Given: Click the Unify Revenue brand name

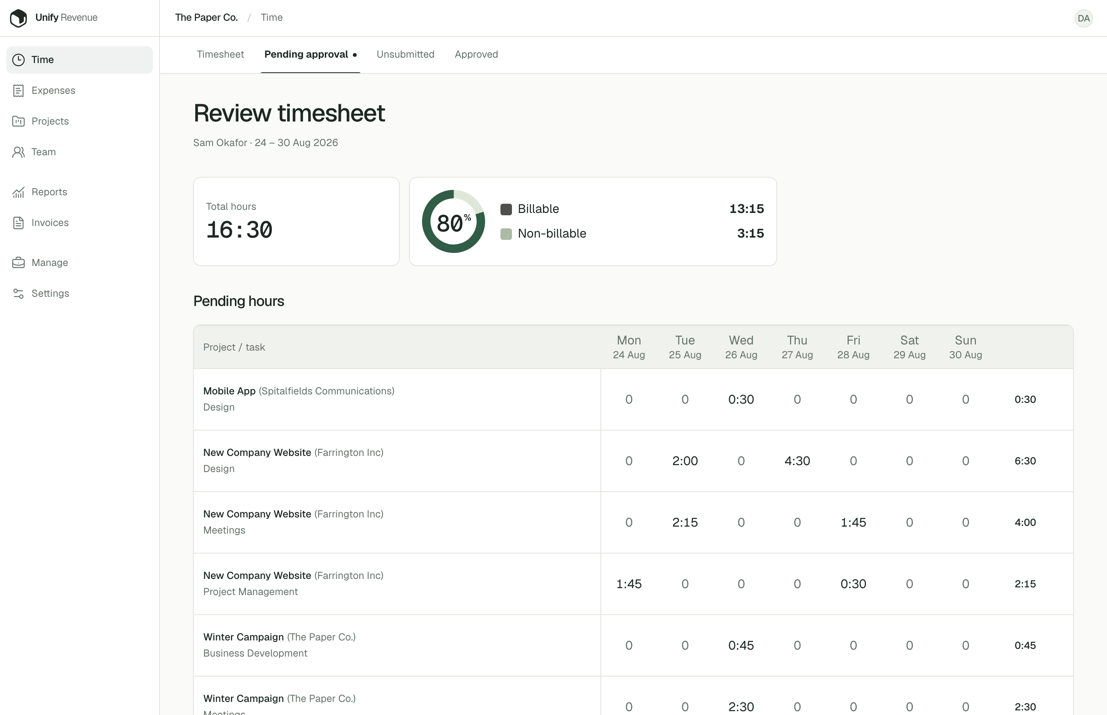Looking at the screenshot, I should pyautogui.click(x=66, y=18).
